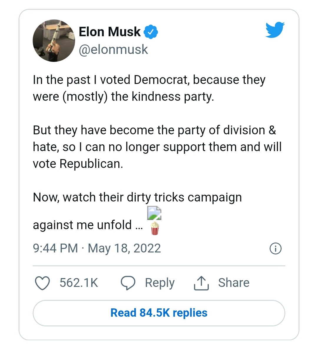Click the blue verified badge
This screenshot has height=352, width=318.
151,32
